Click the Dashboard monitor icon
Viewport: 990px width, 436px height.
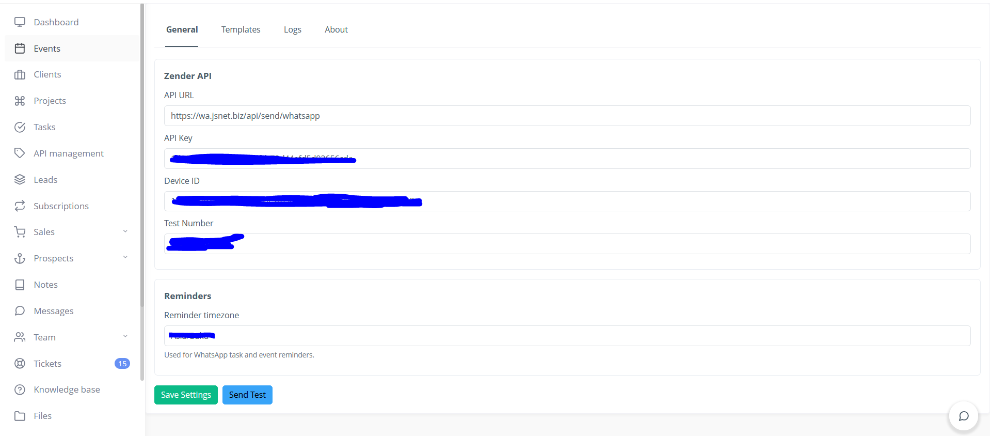20,22
